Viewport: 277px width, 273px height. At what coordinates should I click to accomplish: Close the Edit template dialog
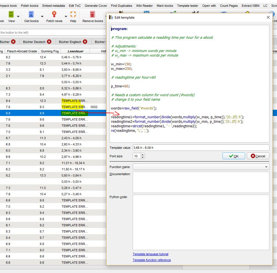(x=268, y=17)
